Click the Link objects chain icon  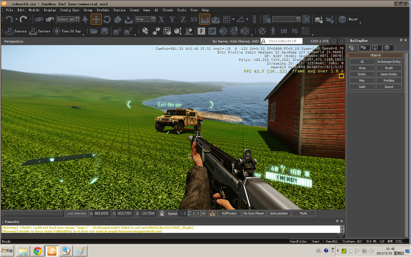tap(39, 19)
